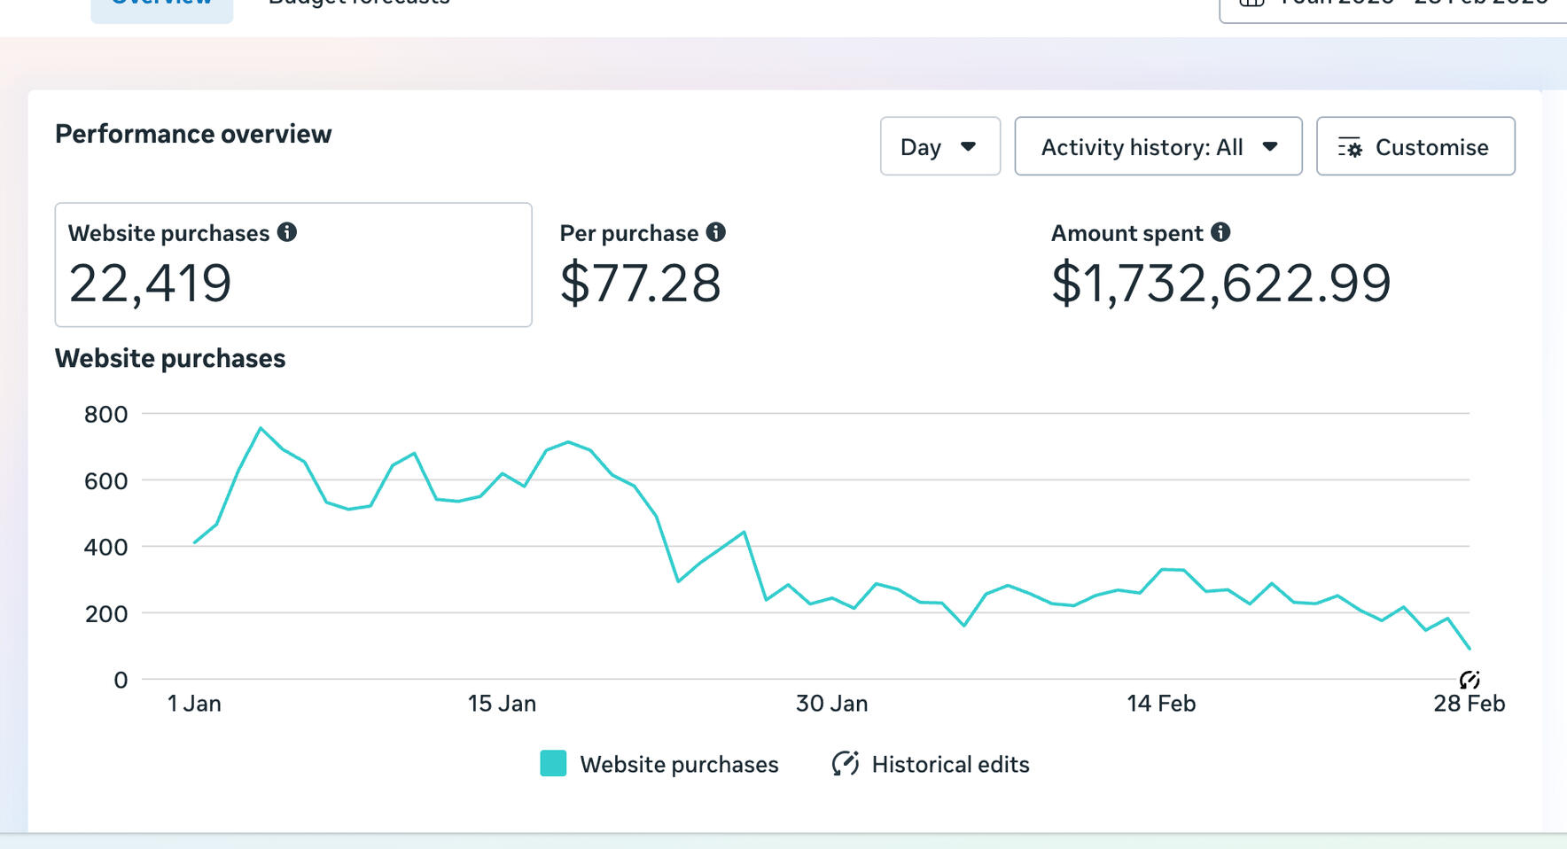Click the teal Website purchases legend swatch
1567x849 pixels.
pos(553,764)
